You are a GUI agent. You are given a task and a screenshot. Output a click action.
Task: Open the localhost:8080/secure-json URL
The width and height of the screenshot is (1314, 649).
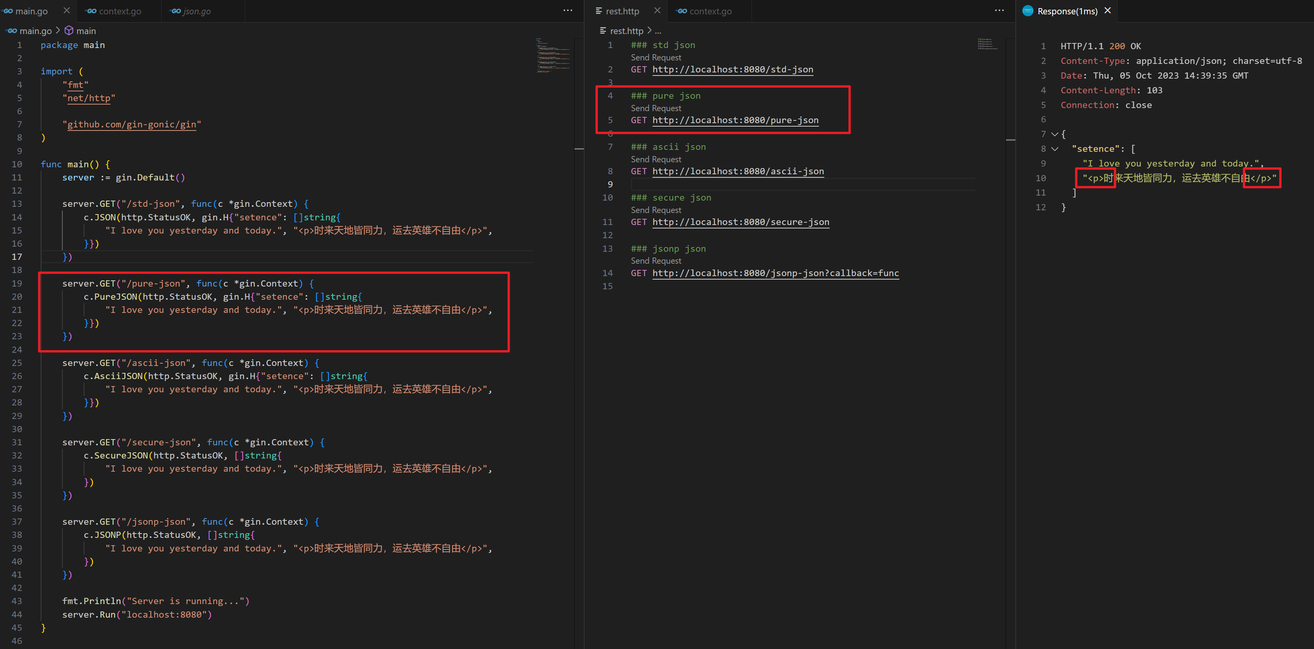[741, 222]
